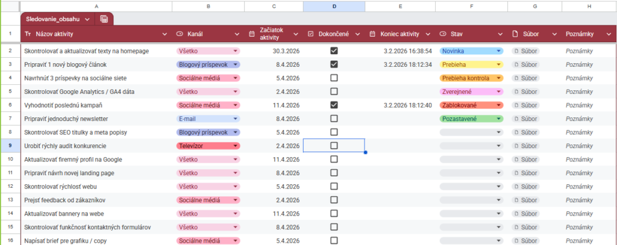Check Dokončené for firemný profil na Google
The width and height of the screenshot is (617, 245).
coord(334,160)
